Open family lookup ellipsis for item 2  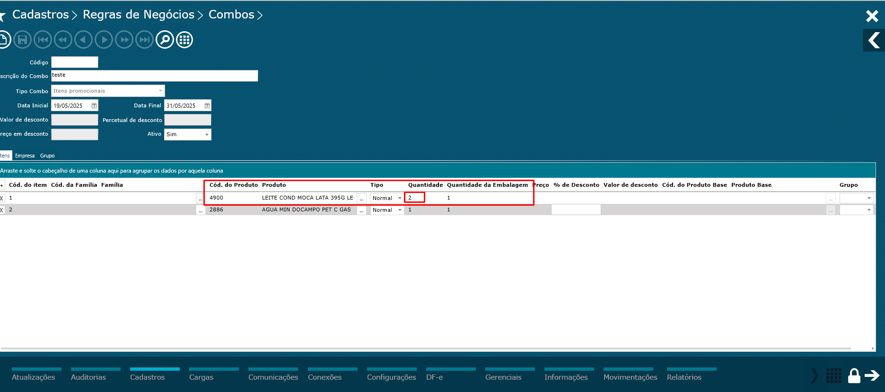click(x=201, y=210)
